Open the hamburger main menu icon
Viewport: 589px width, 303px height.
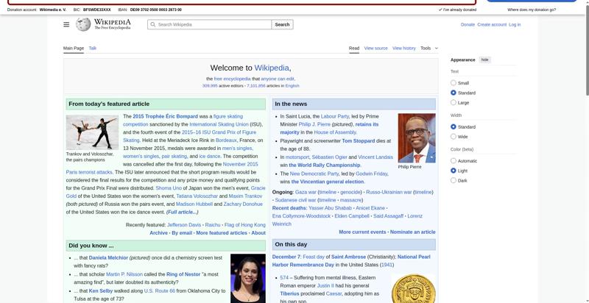pos(66,24)
